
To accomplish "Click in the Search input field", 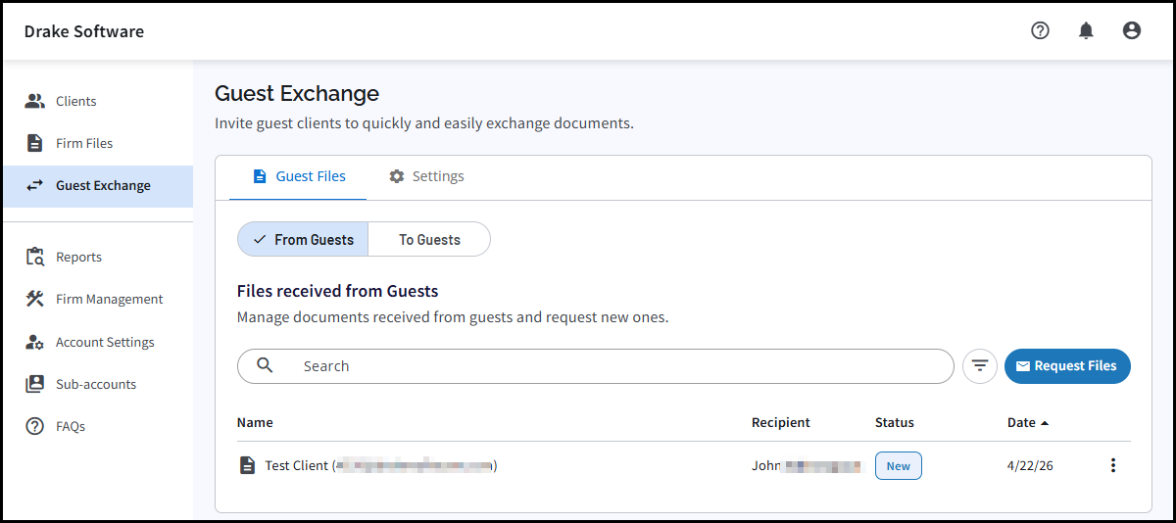I will pyautogui.click(x=608, y=366).
